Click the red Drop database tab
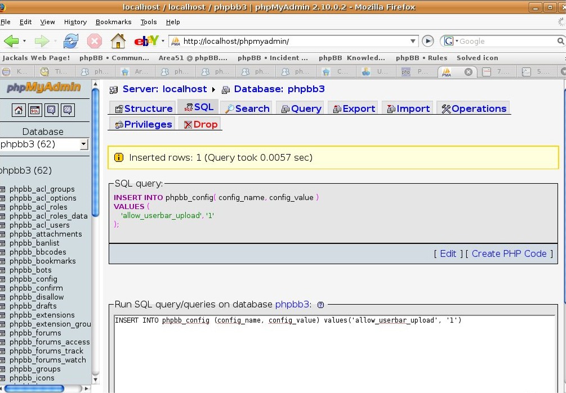Viewport: 566px width, 393px height. 200,124
